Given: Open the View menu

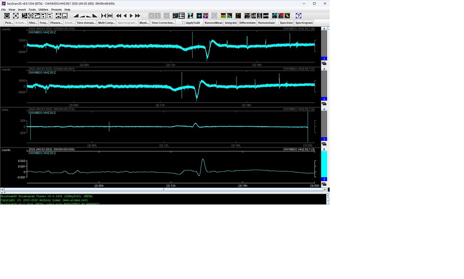Looking at the screenshot, I should tap(11, 9).
